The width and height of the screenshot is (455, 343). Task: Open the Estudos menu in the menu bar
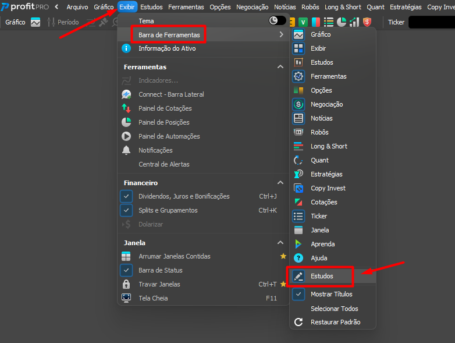point(151,7)
